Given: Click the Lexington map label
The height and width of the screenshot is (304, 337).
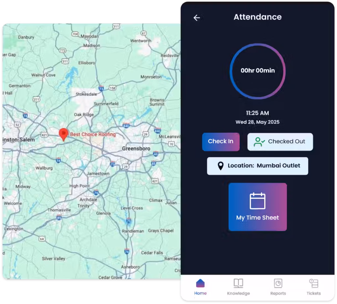Looking at the screenshot, I should [x=14, y=229].
